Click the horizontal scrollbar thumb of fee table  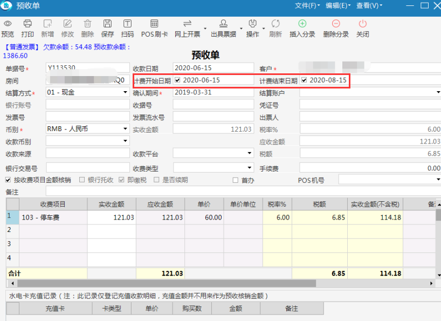(167, 283)
